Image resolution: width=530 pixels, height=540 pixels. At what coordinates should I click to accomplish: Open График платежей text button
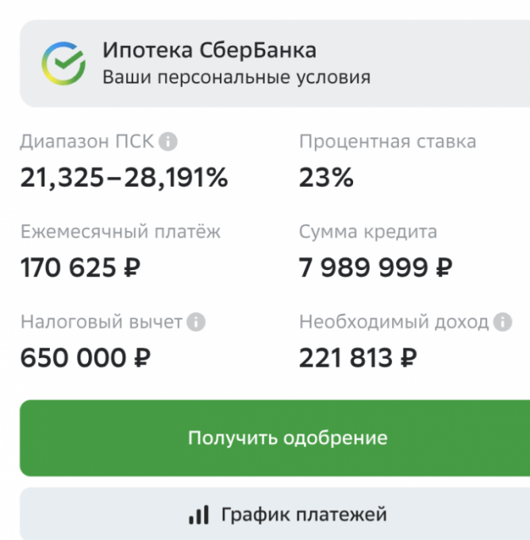pos(304,515)
